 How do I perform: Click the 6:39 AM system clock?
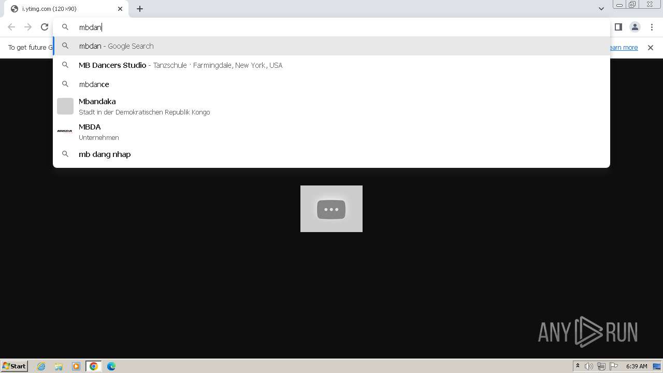point(637,366)
